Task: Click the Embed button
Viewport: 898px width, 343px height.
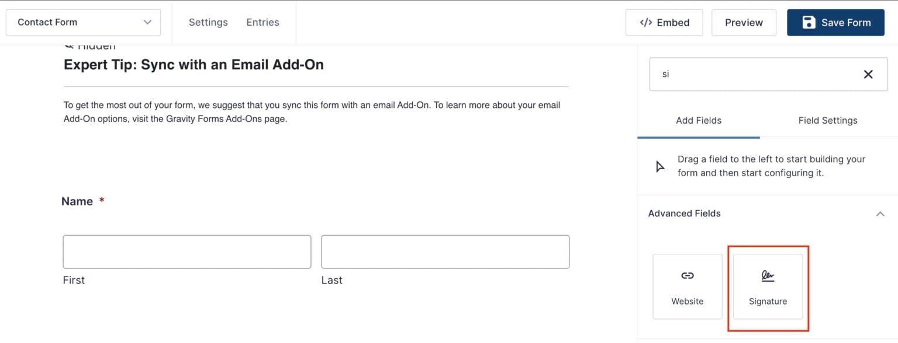Action: click(x=664, y=23)
